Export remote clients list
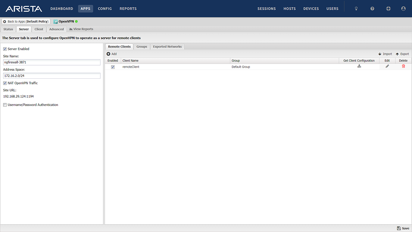This screenshot has height=232, width=412. pos(402,54)
